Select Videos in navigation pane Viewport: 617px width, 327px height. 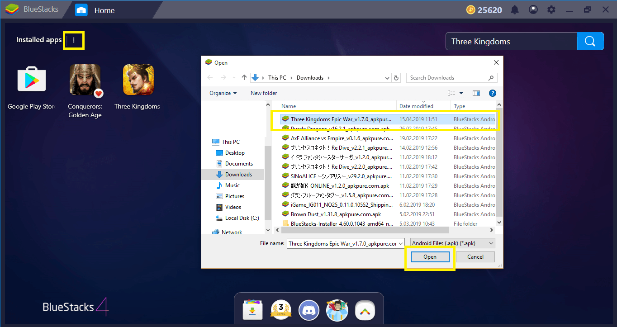233,207
